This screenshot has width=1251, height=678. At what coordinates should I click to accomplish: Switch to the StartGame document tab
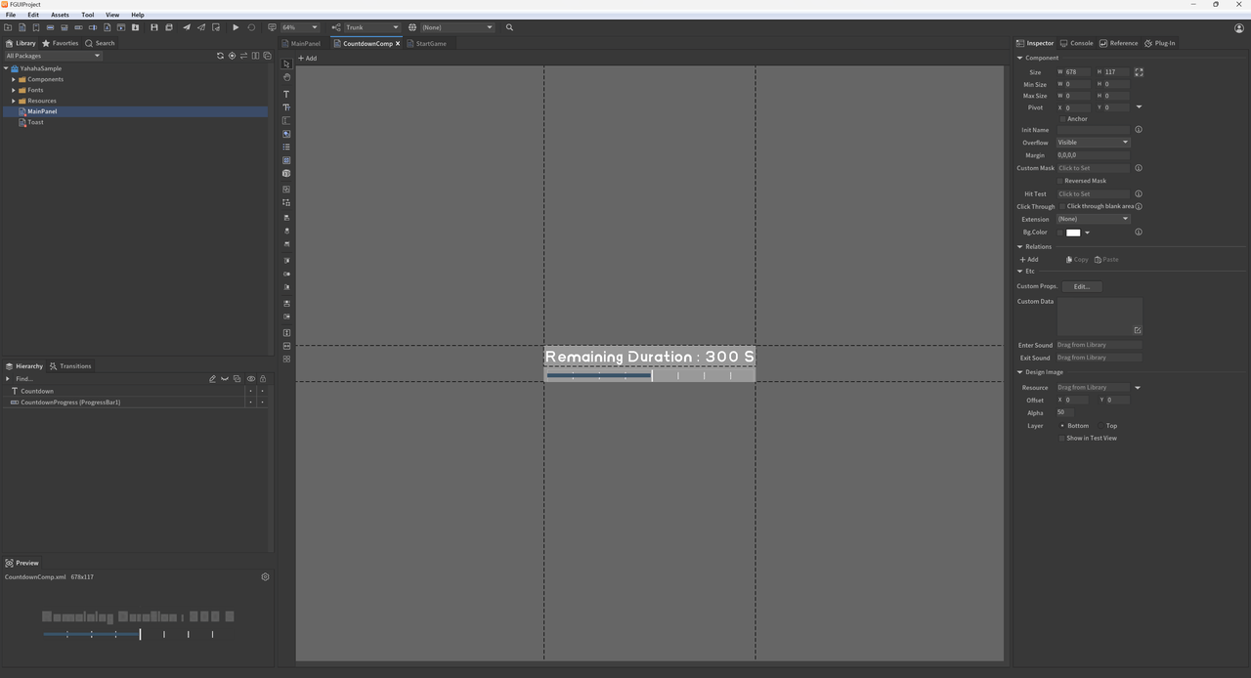tap(430, 43)
